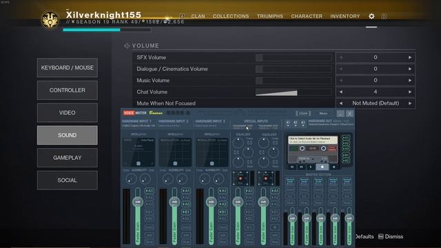Click the SFX Volume slider bar
This screenshot has width=441, height=248.
[294, 58]
